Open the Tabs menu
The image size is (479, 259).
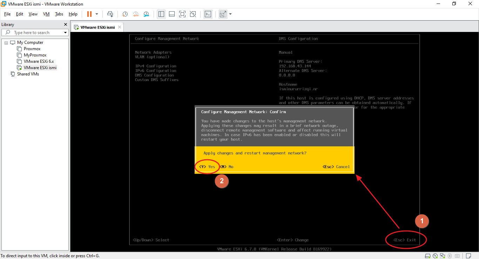[x=59, y=14]
